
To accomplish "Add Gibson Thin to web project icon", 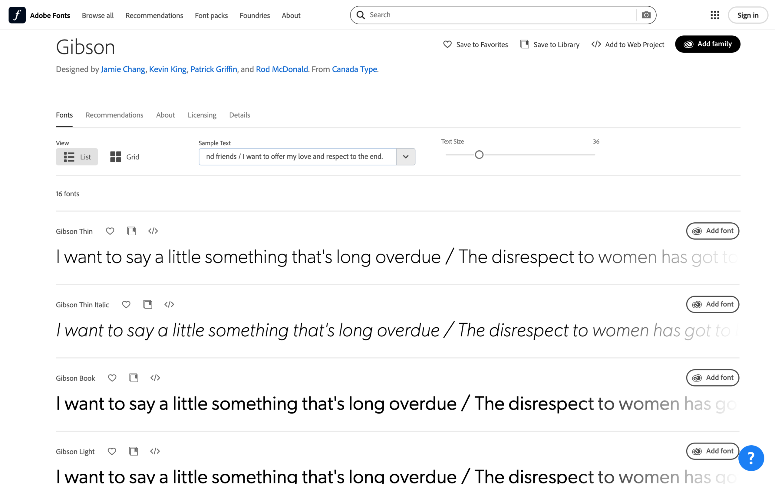I will pyautogui.click(x=153, y=231).
